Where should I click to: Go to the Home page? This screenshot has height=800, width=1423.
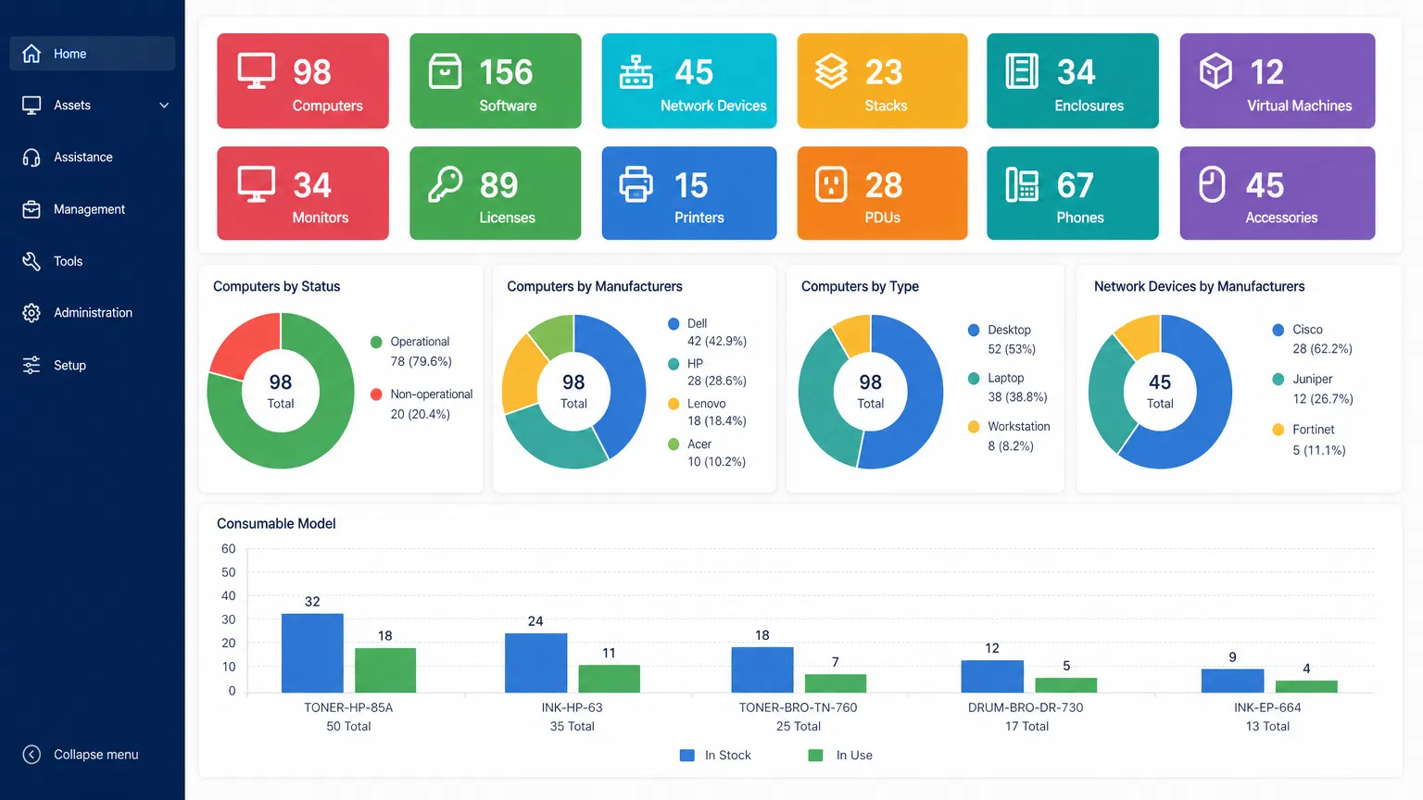coord(69,54)
